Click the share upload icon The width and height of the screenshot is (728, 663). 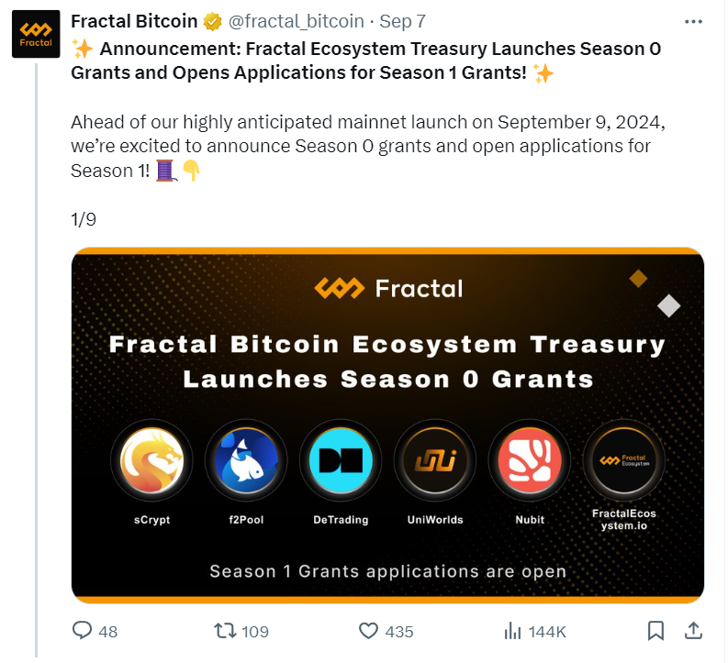(694, 631)
